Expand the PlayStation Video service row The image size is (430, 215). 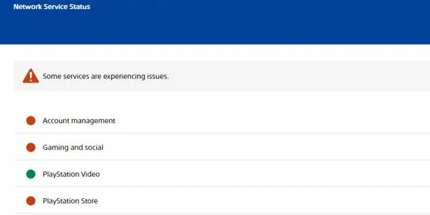222,174
